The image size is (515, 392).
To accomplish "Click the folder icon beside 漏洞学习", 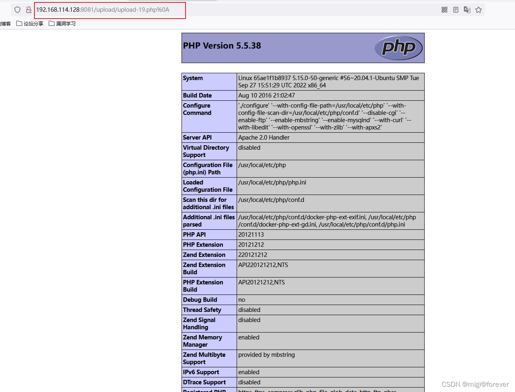I will pos(51,23).
